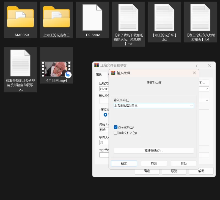Open the archive name dropdown in background dialog

(x=207, y=89)
